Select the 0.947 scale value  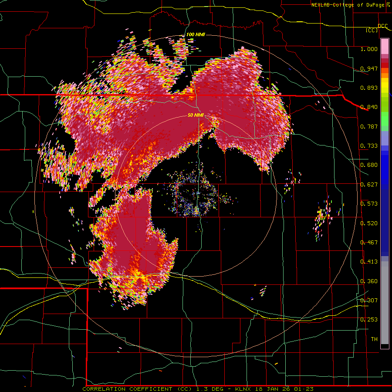[369, 68]
